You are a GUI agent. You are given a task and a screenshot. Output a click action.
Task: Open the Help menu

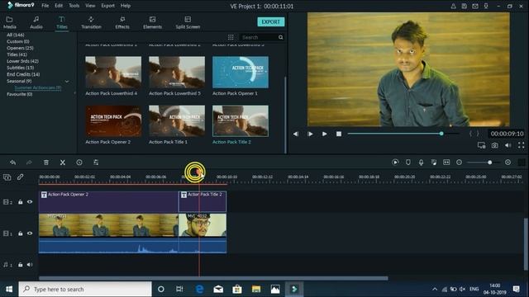tap(126, 6)
